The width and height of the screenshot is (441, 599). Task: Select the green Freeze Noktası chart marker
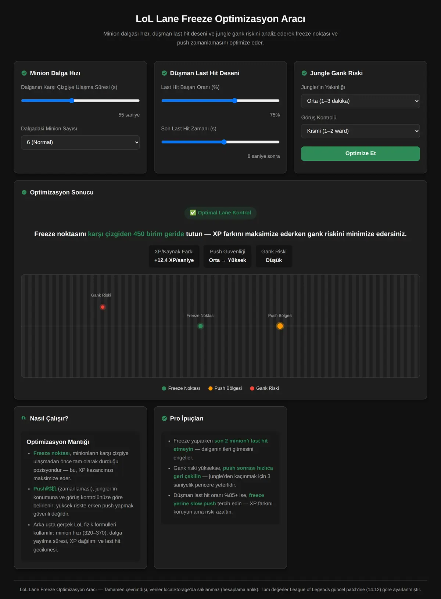201,326
